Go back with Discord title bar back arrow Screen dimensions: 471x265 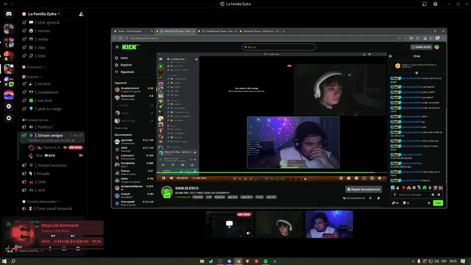coord(5,4)
